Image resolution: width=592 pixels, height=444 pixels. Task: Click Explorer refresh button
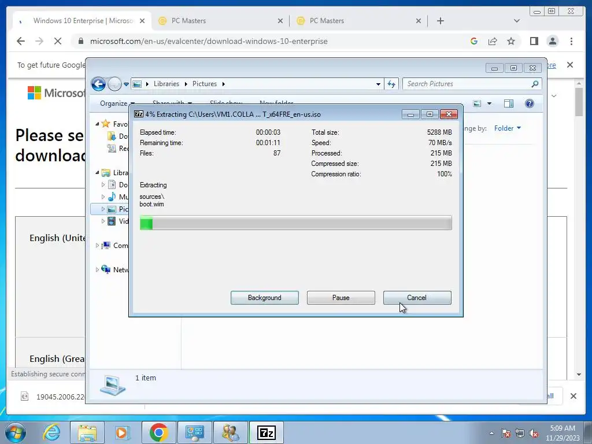click(391, 84)
